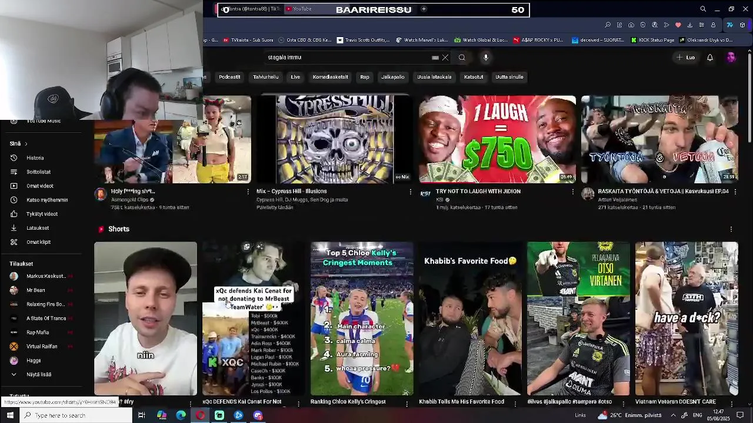Open the TVkaista - Sub Suora bookmark
Image resolution: width=753 pixels, height=423 pixels.
(248, 41)
